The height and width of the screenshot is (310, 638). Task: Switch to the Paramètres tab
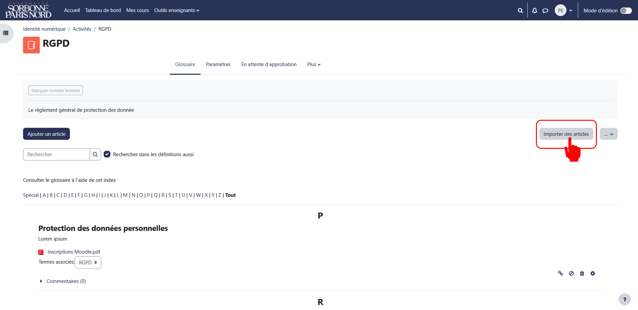[218, 64]
